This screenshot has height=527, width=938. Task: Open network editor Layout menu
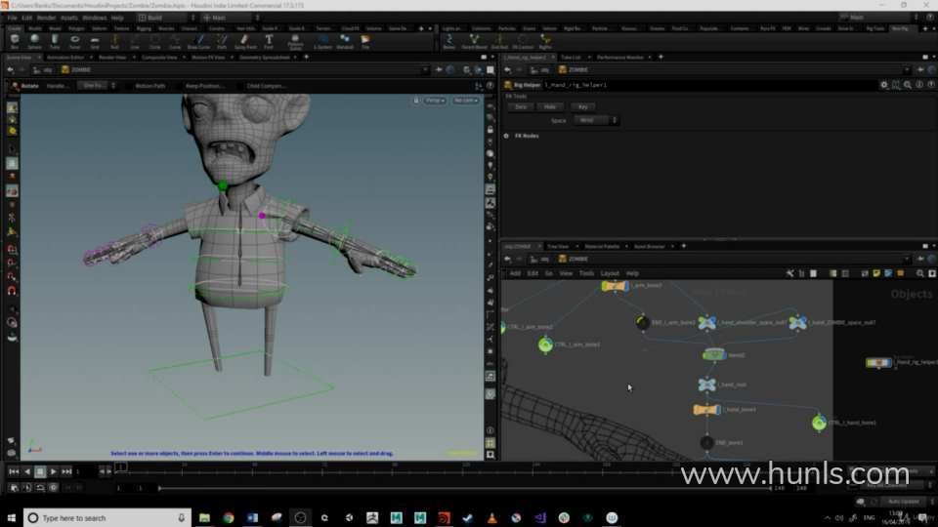[610, 273]
